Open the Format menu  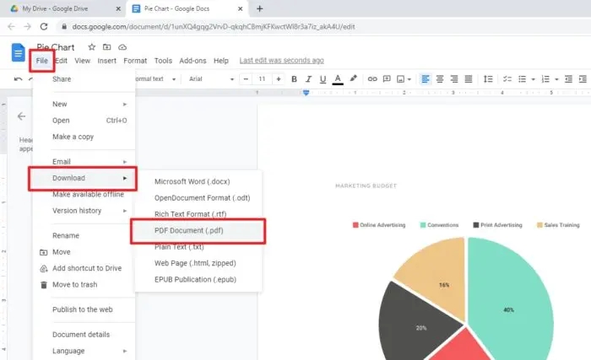[135, 61]
